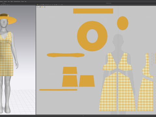Select the elongated rounded-end pattern piece
Screen dimensions: 156x117
(x=66, y=55)
